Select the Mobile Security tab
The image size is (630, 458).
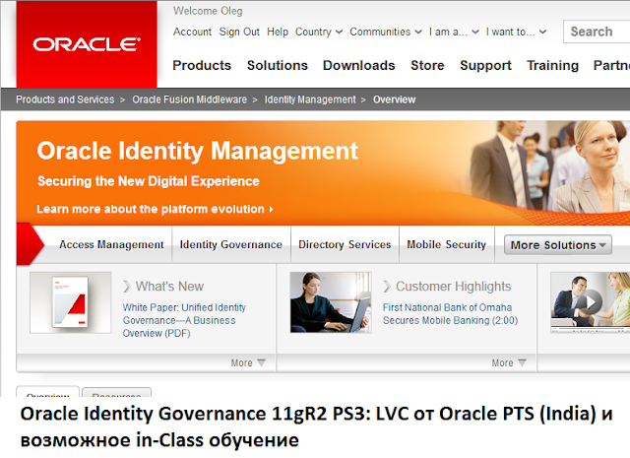click(x=446, y=244)
